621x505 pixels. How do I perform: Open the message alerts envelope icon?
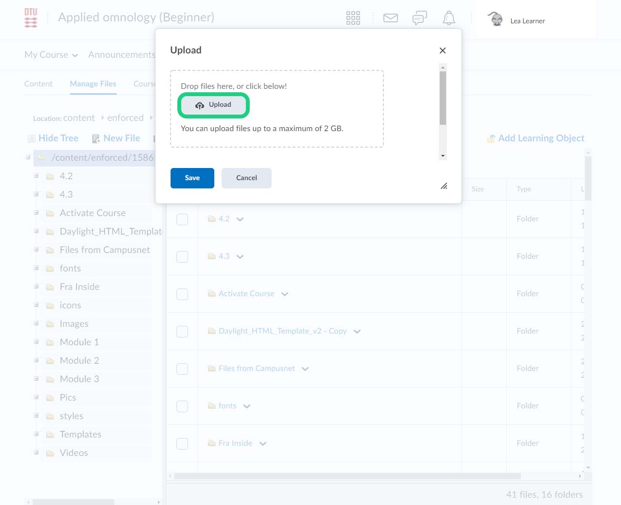pyautogui.click(x=390, y=18)
